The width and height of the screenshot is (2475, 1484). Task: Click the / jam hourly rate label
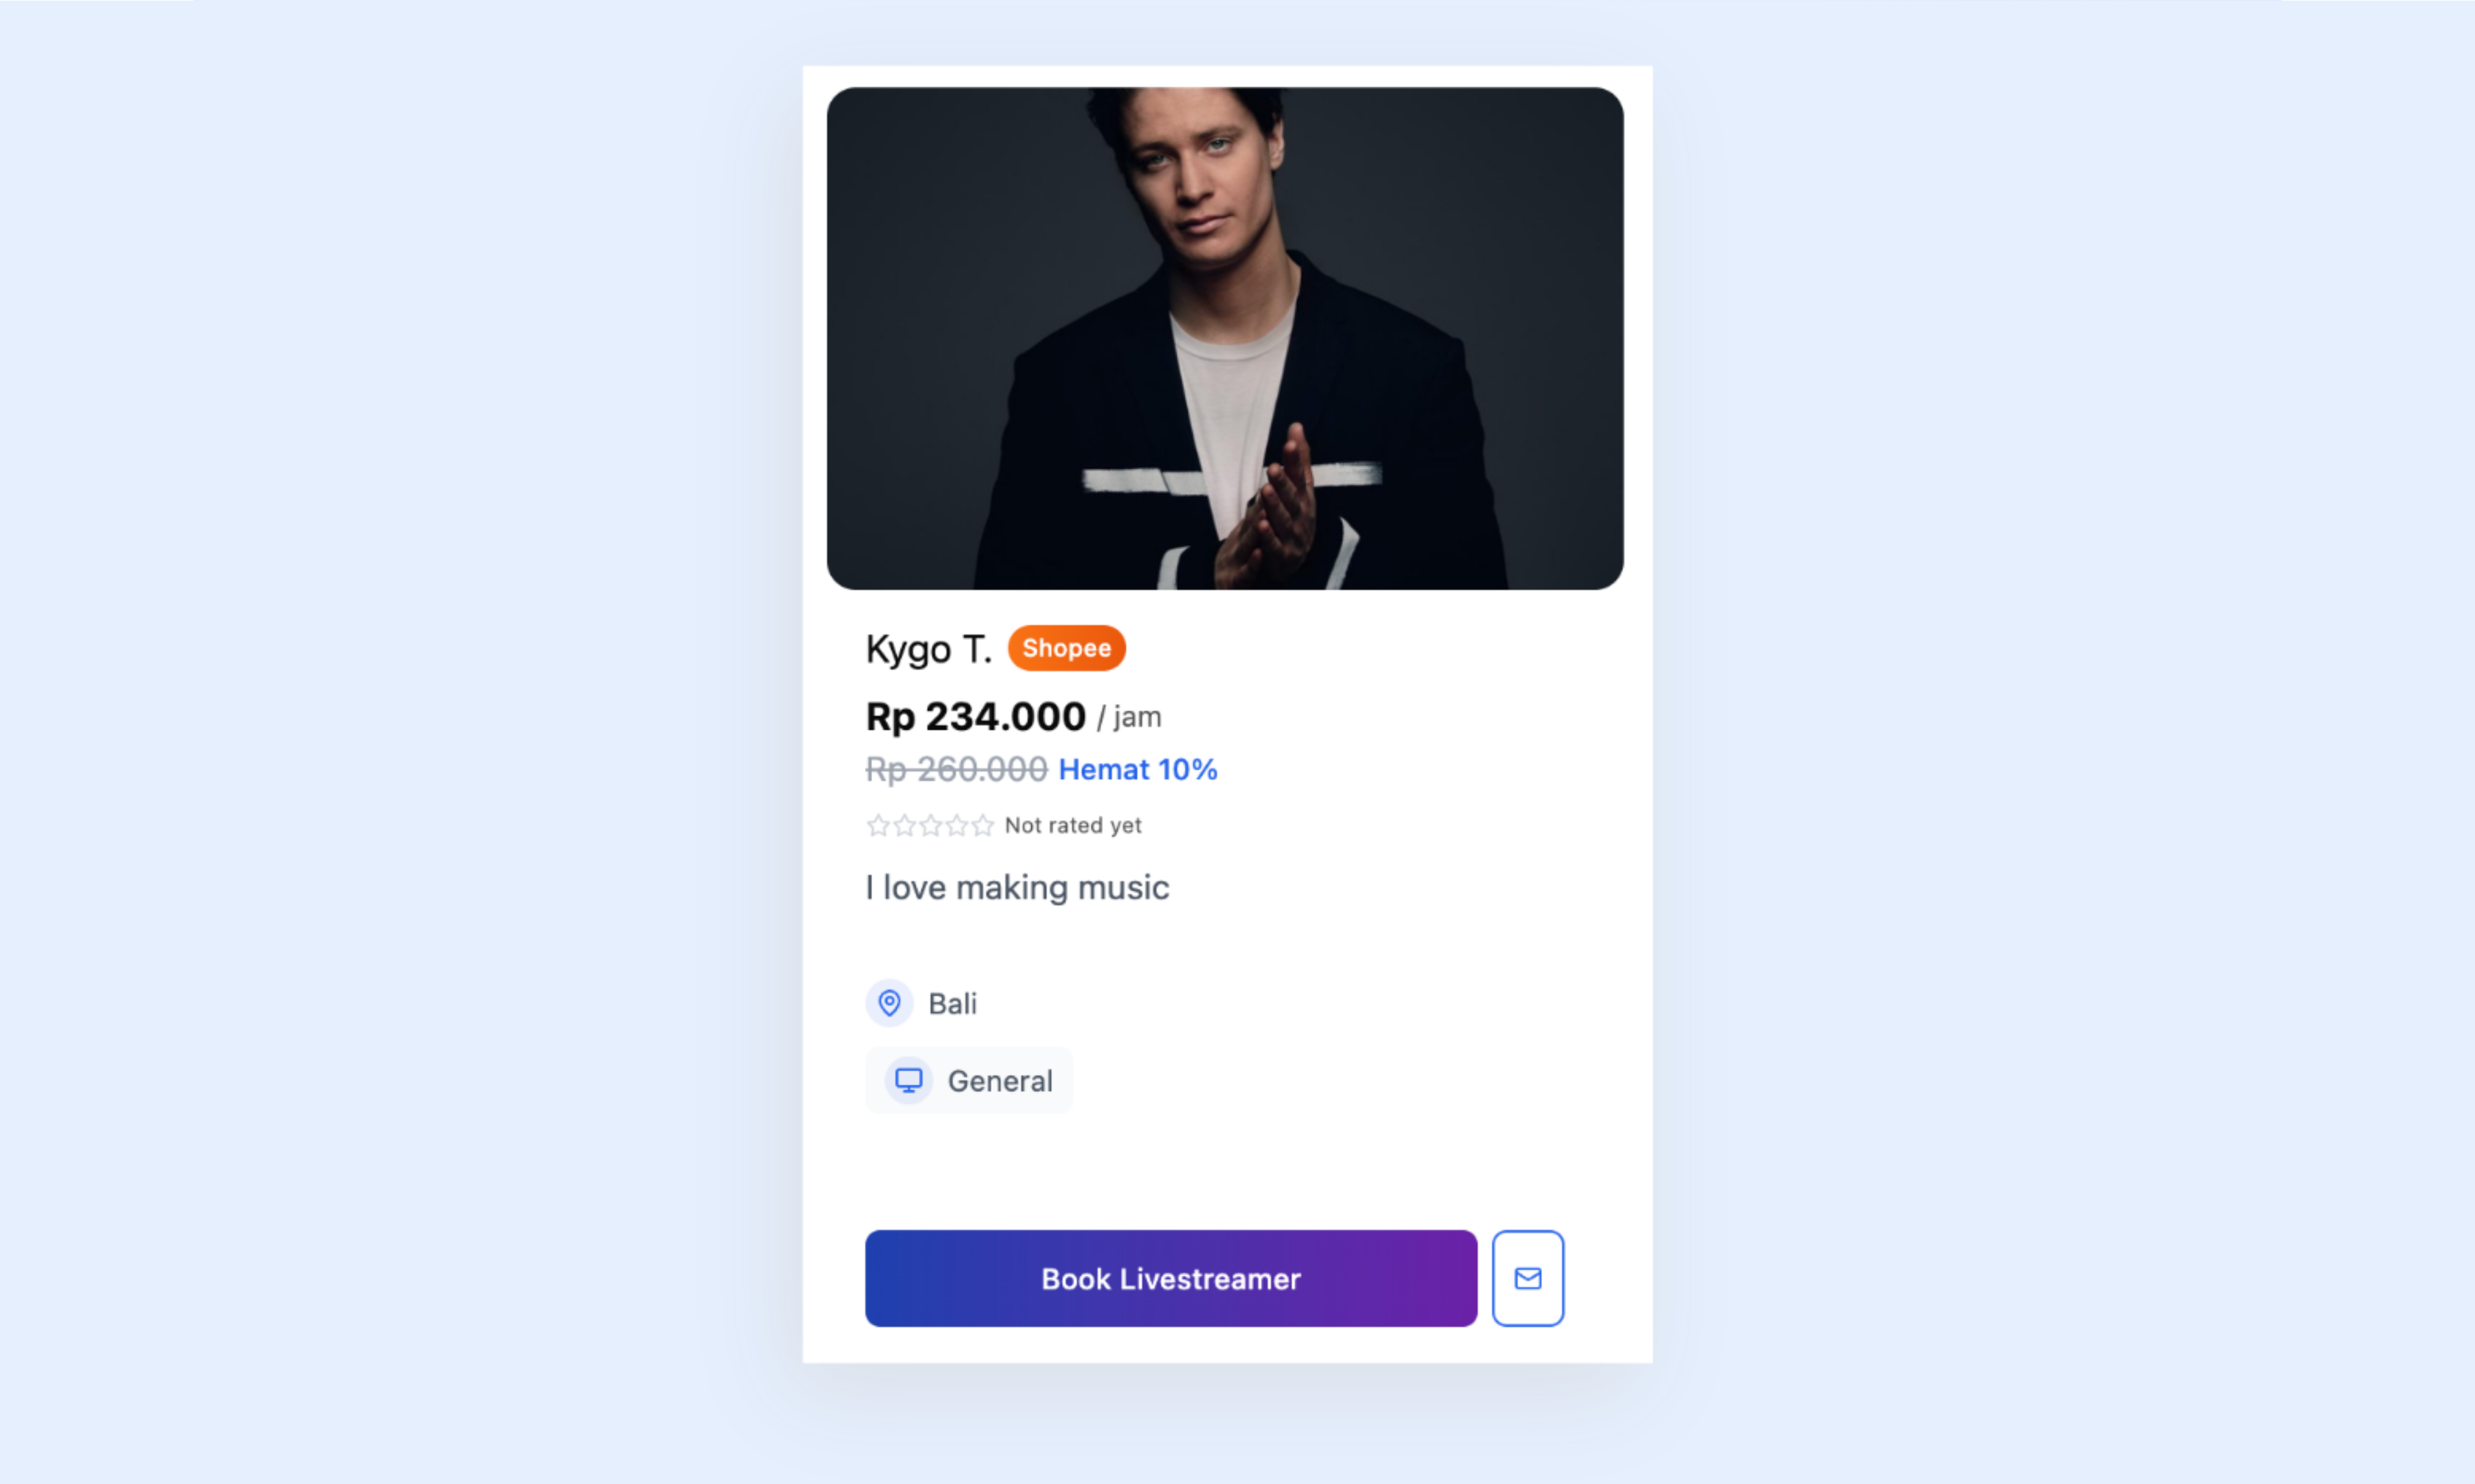coord(1128,717)
